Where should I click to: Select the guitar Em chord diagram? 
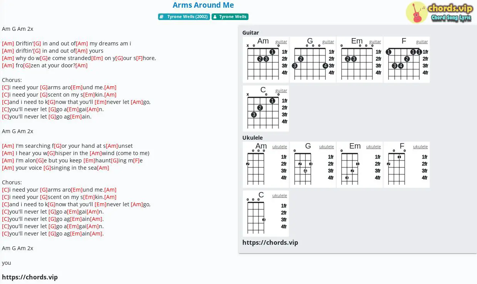[x=360, y=60]
